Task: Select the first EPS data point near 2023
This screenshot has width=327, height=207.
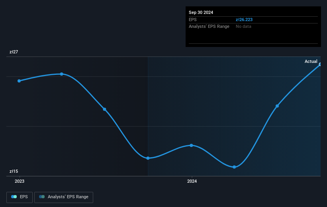Action: coord(19,81)
